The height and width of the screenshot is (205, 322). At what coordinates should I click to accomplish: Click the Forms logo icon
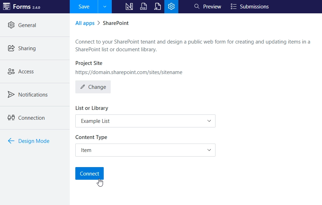(7, 6)
